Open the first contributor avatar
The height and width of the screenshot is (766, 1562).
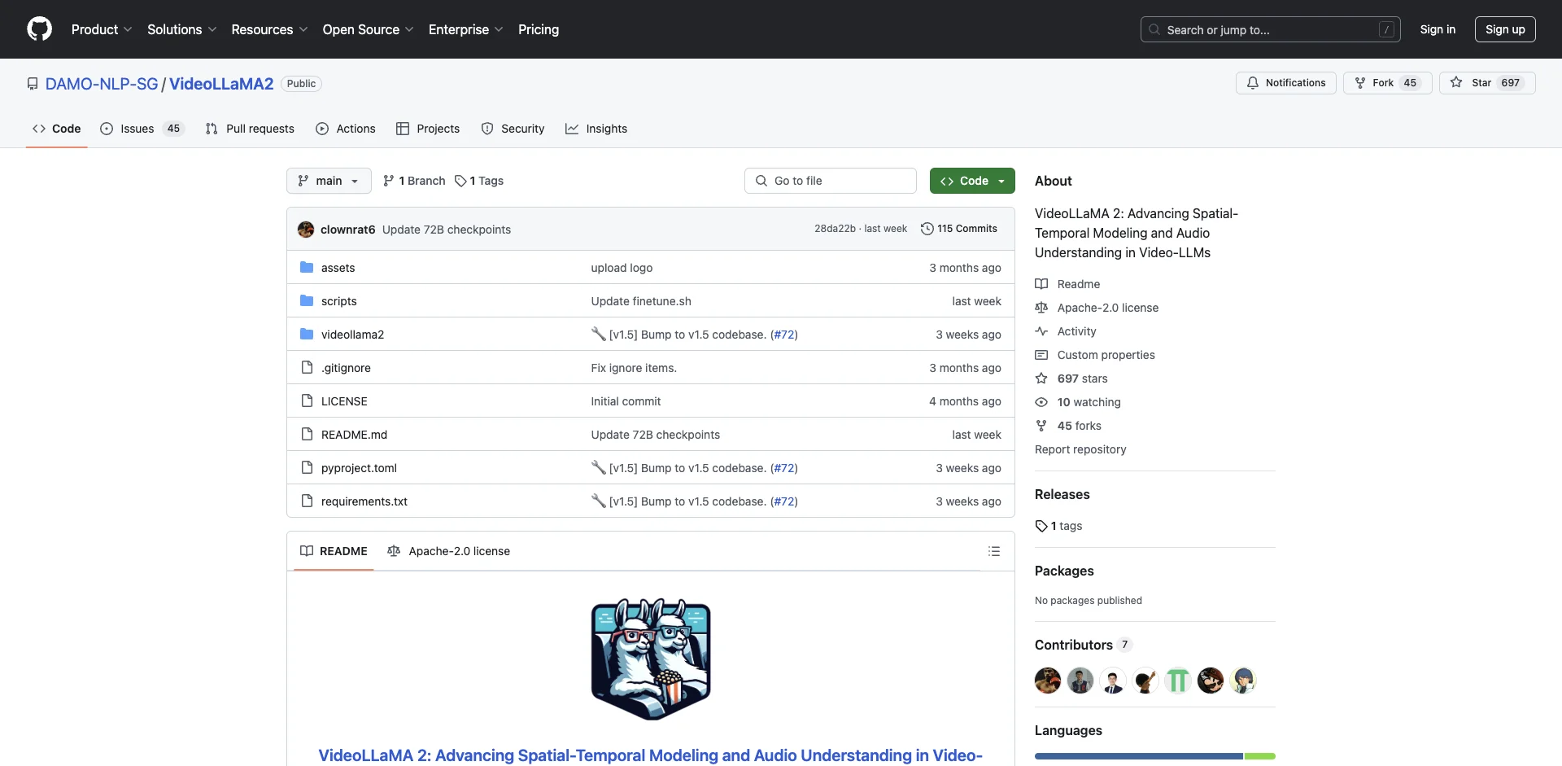(x=1048, y=681)
